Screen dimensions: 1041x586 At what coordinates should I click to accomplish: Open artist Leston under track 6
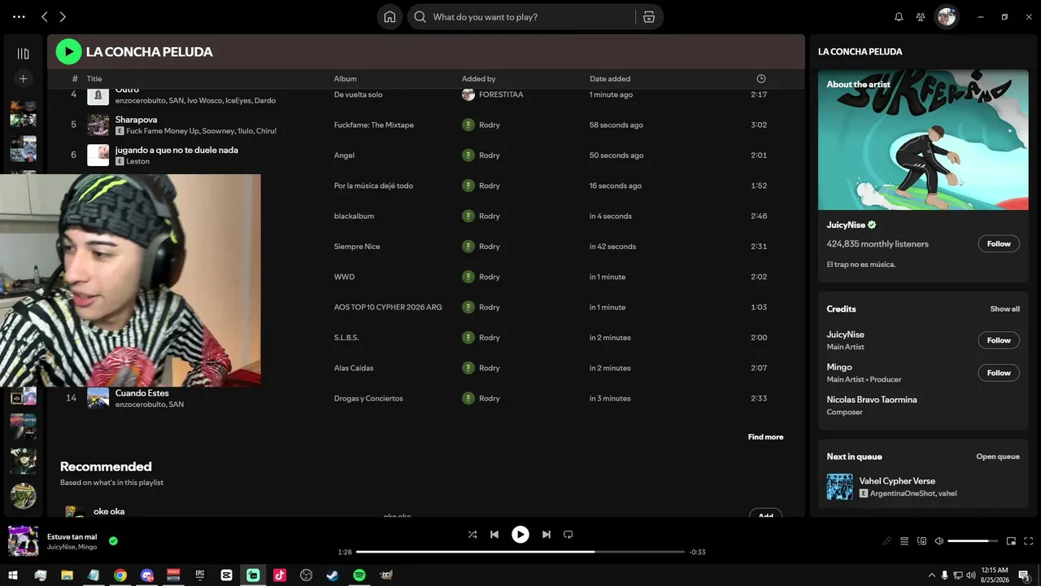coord(138,161)
